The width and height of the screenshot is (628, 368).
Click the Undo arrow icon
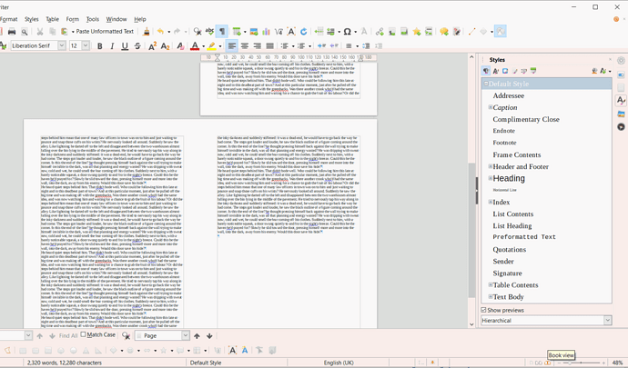click(160, 32)
